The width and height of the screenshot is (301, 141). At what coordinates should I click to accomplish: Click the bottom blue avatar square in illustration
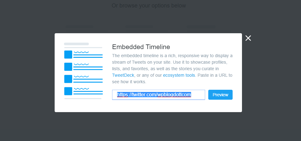tap(68, 91)
